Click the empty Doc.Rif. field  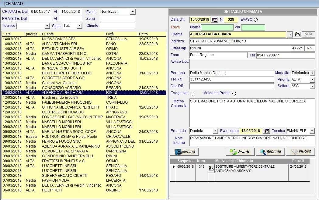tap(232, 86)
